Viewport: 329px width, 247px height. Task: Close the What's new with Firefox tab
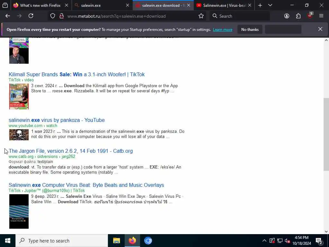point(67,5)
